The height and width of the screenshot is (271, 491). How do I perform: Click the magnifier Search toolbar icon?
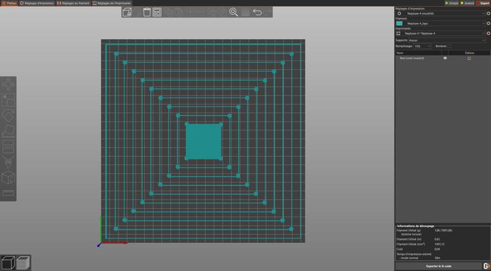[234, 12]
